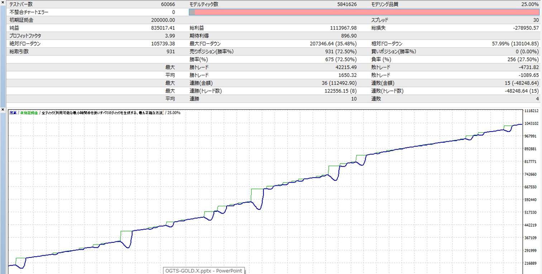Click the green 有効証拠金 legend text
Viewport: 542px width, 274px height.
29,113
